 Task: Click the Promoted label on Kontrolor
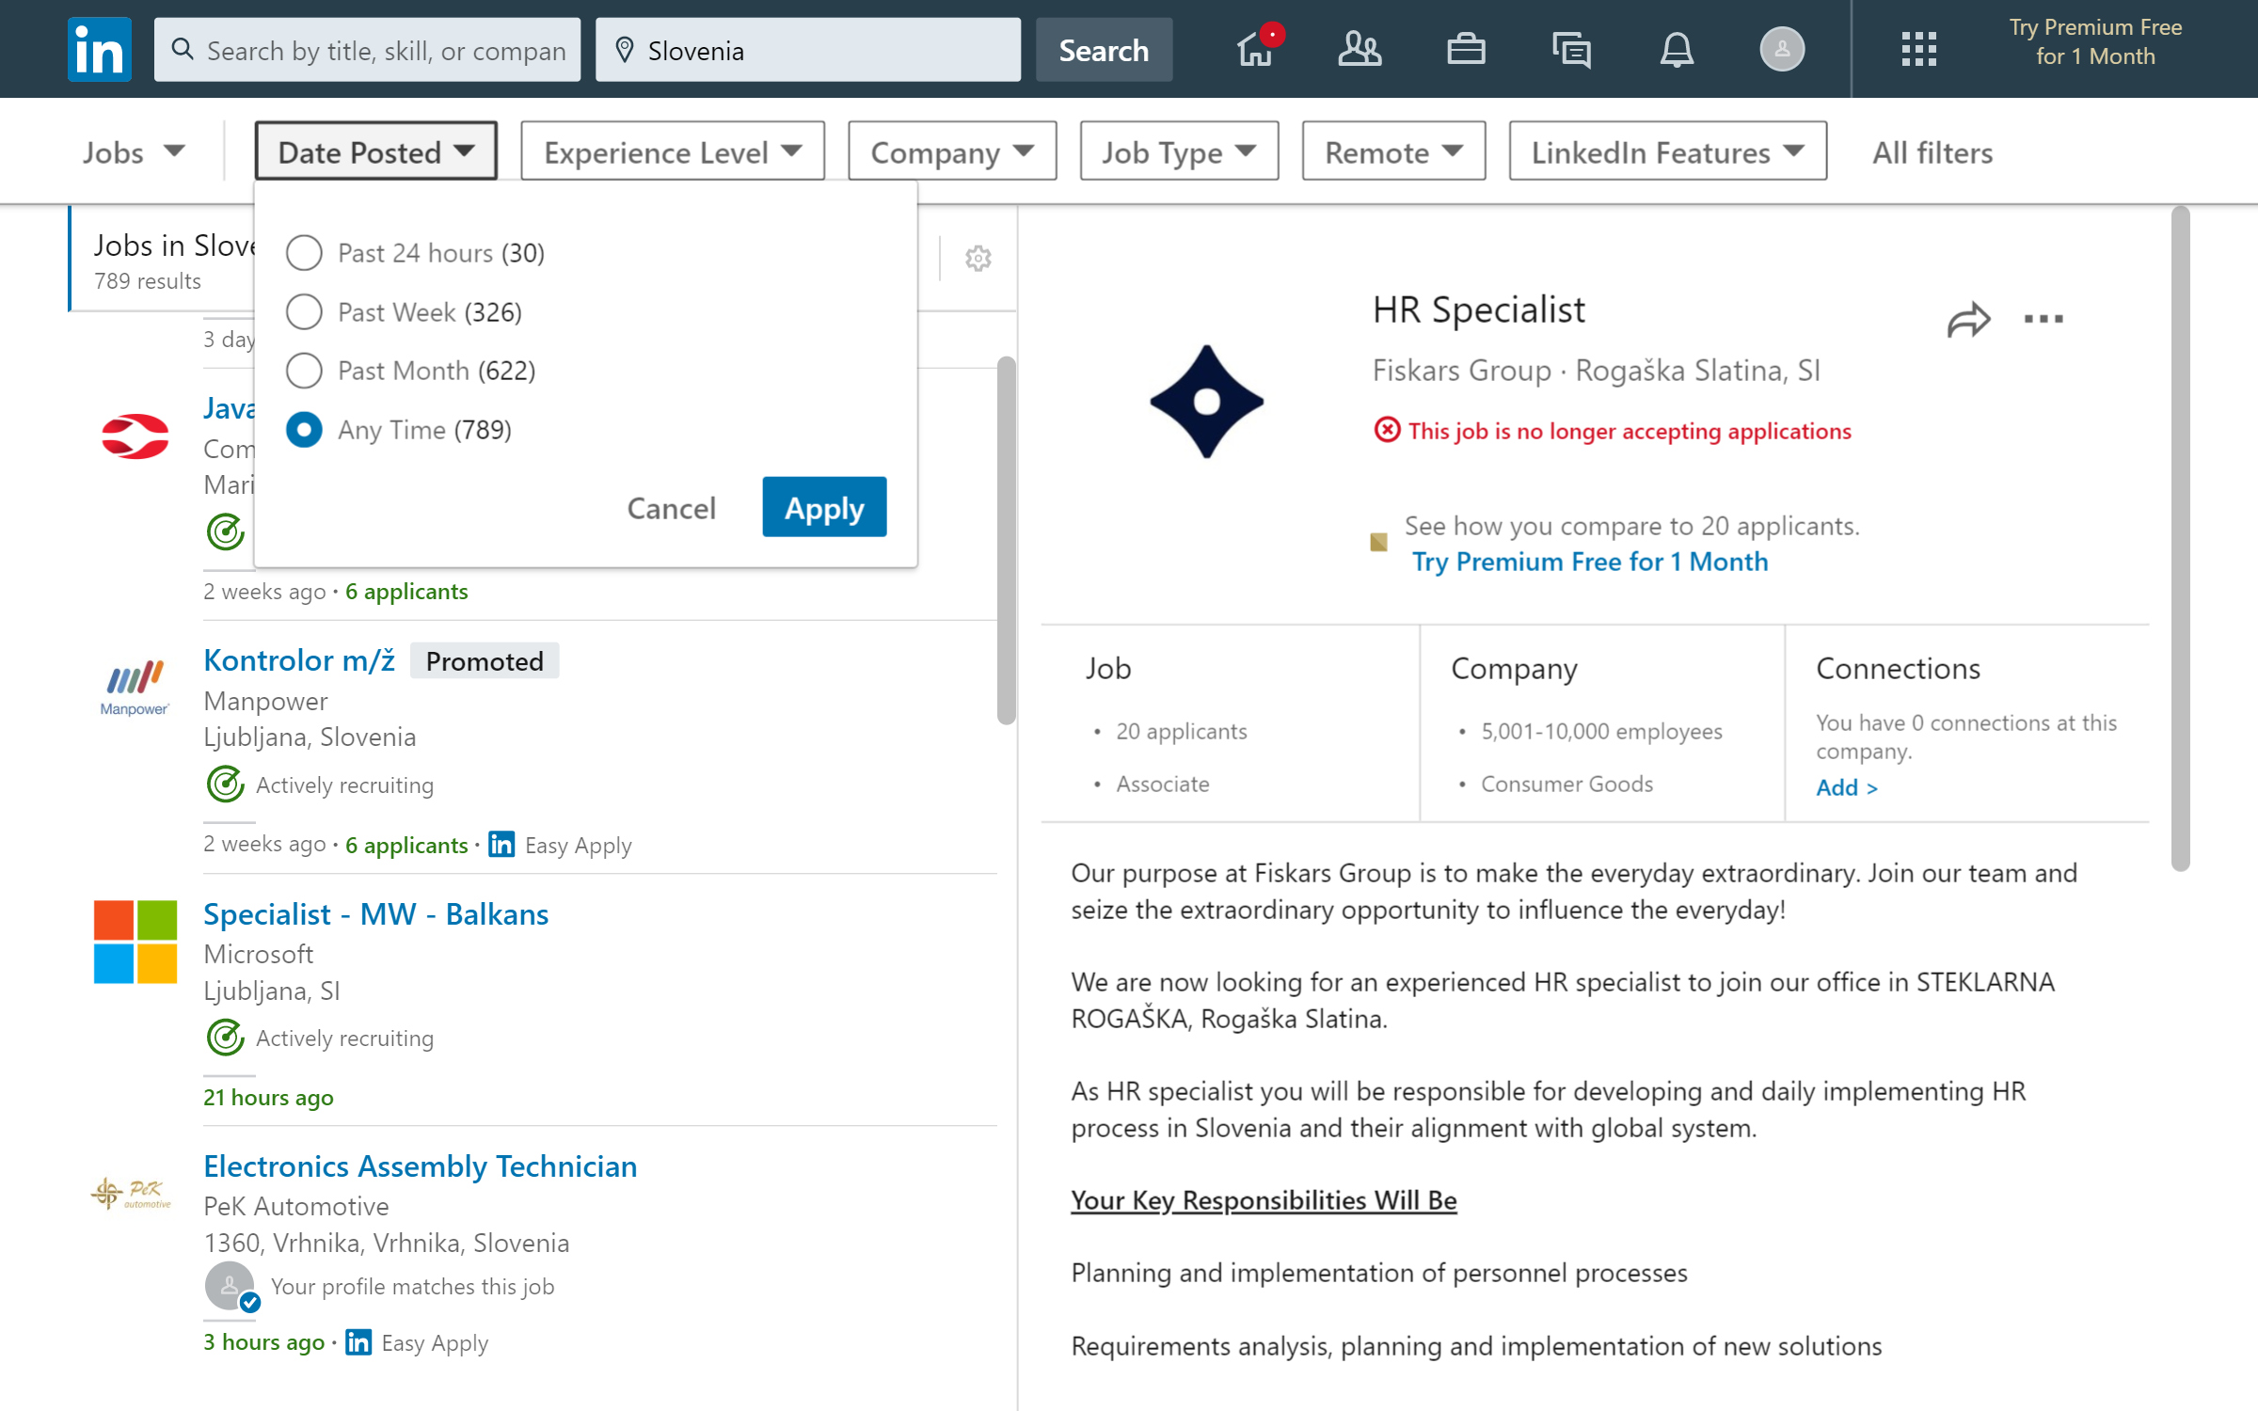[x=485, y=660]
